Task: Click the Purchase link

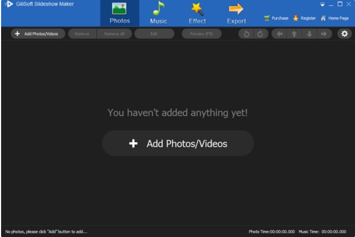Action: [x=277, y=18]
